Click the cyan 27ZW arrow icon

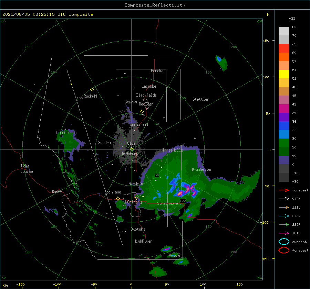tap(284, 216)
